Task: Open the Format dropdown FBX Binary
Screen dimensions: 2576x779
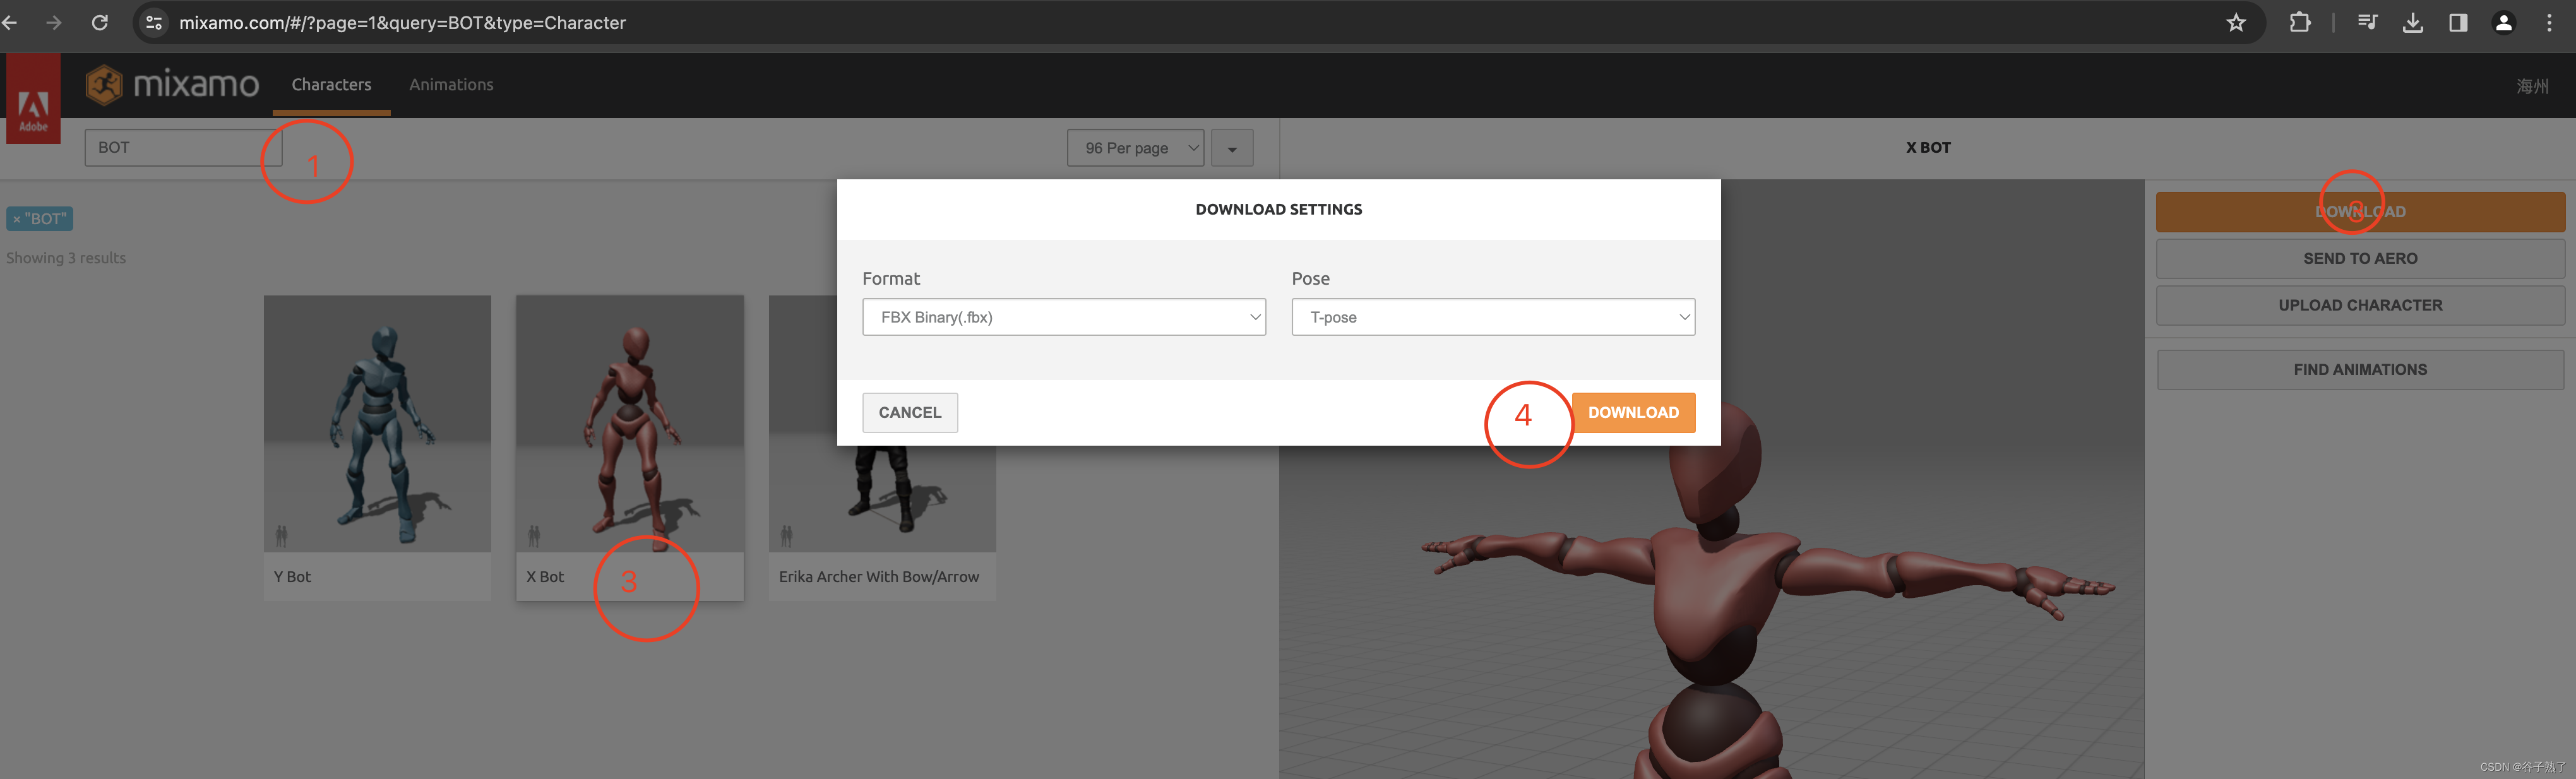Action: 1063,317
